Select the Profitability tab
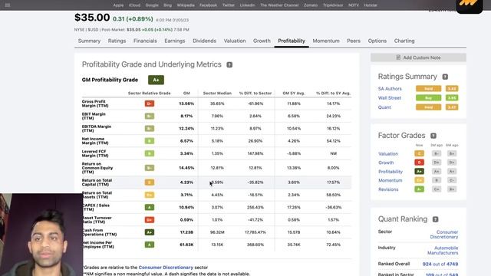The width and height of the screenshot is (491, 276). [292, 41]
